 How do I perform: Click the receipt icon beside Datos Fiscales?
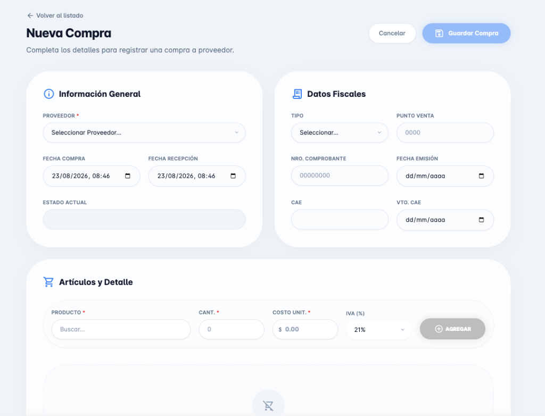[297, 94]
